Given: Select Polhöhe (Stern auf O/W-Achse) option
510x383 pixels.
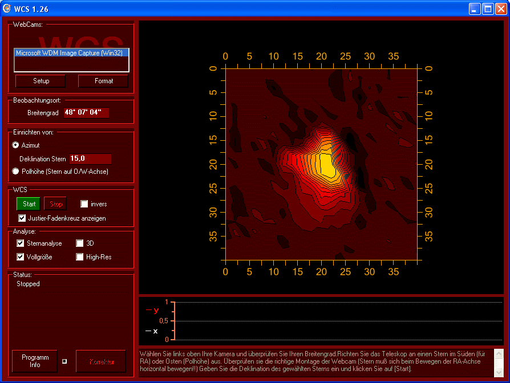Looking at the screenshot, I should pos(16,171).
